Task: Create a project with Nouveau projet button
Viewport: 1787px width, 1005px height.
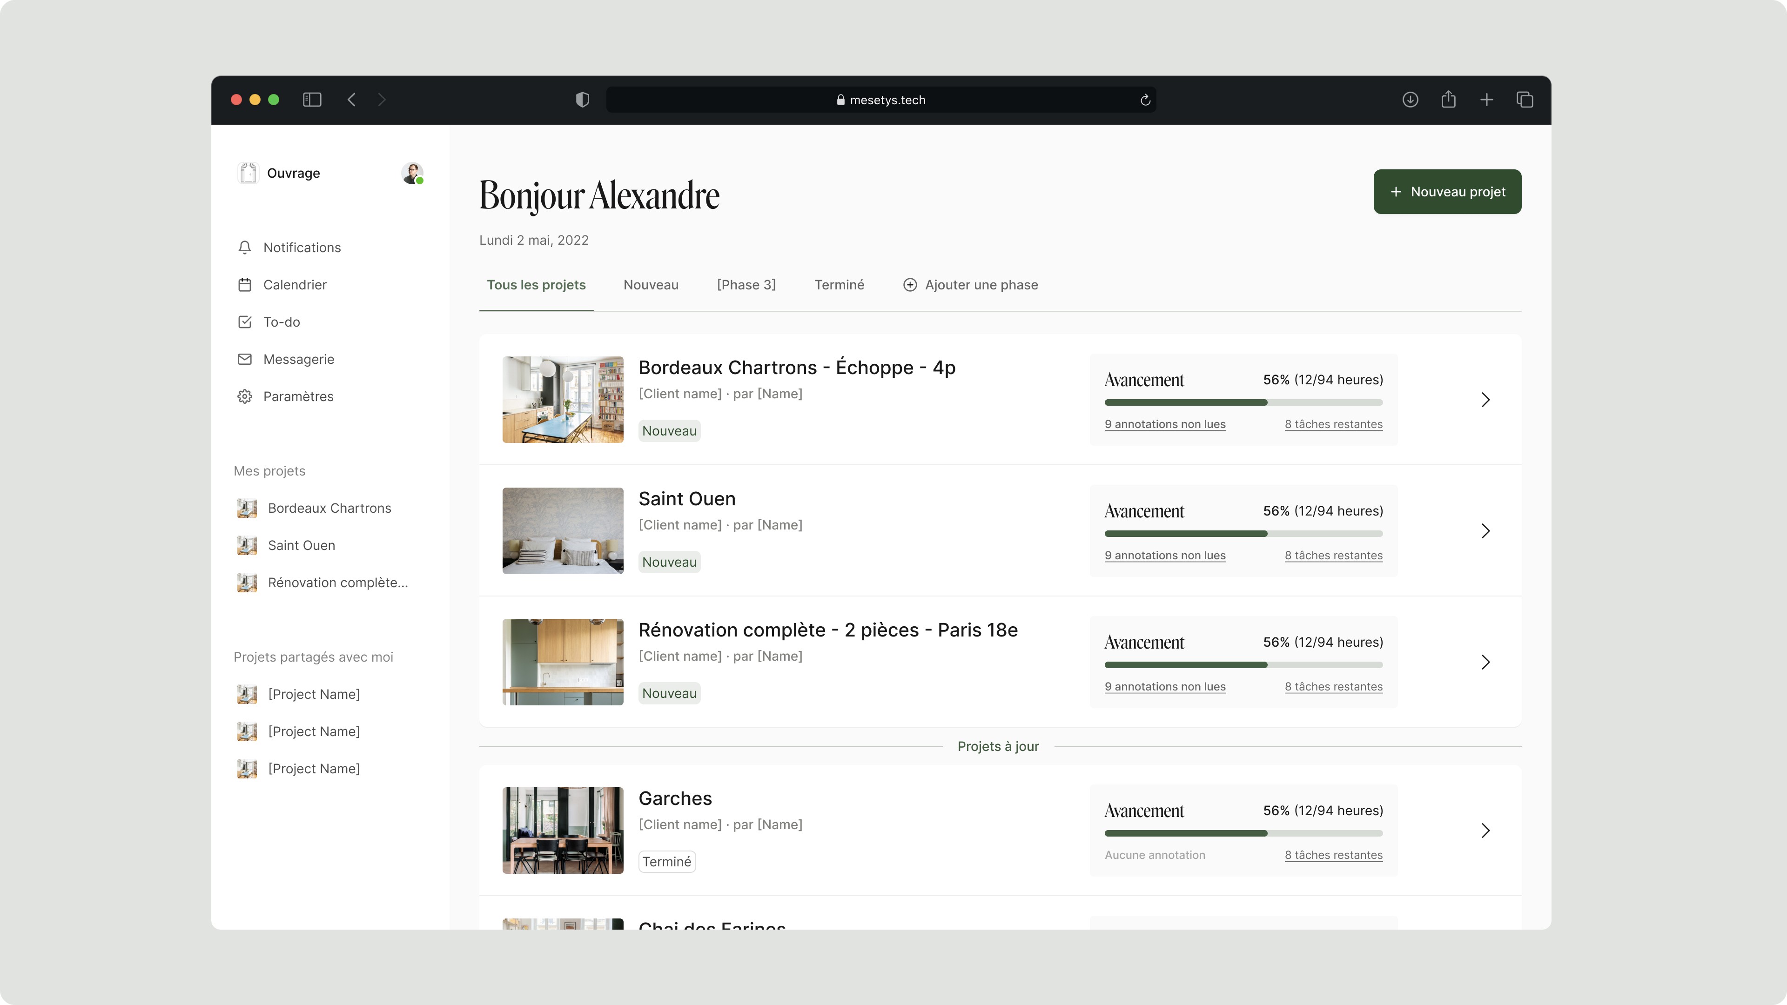Action: (x=1447, y=191)
